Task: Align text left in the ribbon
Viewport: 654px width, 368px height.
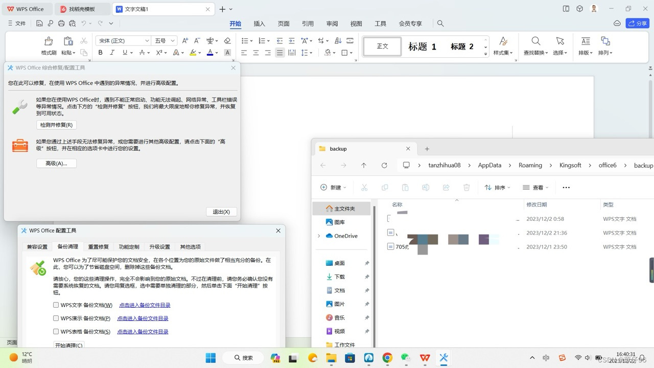Action: [244, 53]
